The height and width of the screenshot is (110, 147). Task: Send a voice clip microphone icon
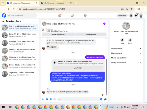[43, 99]
